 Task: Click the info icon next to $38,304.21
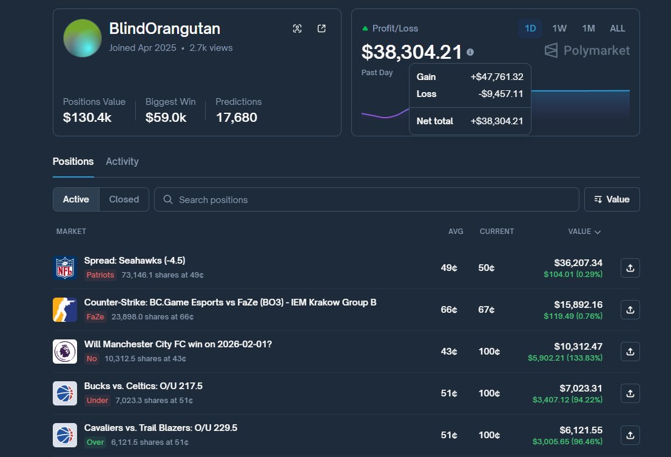tap(470, 52)
